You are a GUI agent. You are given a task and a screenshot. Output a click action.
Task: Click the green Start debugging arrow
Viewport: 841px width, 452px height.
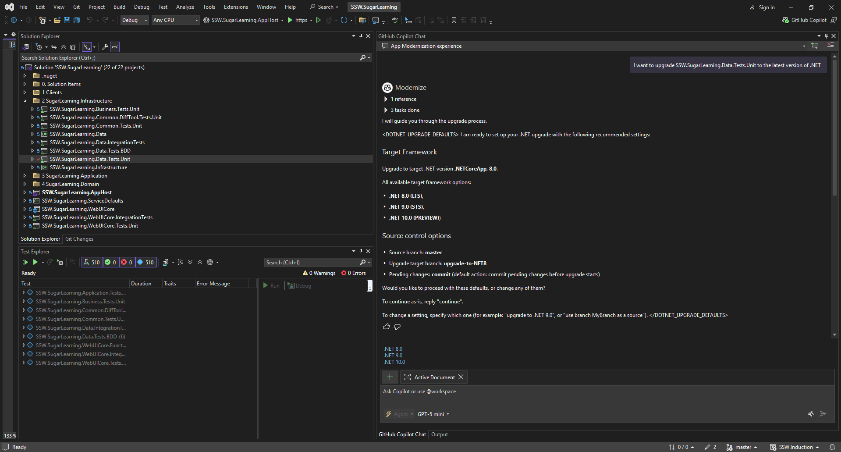coord(290,20)
